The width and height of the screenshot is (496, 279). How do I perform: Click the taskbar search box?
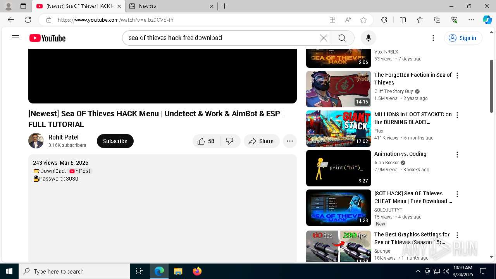74,271
